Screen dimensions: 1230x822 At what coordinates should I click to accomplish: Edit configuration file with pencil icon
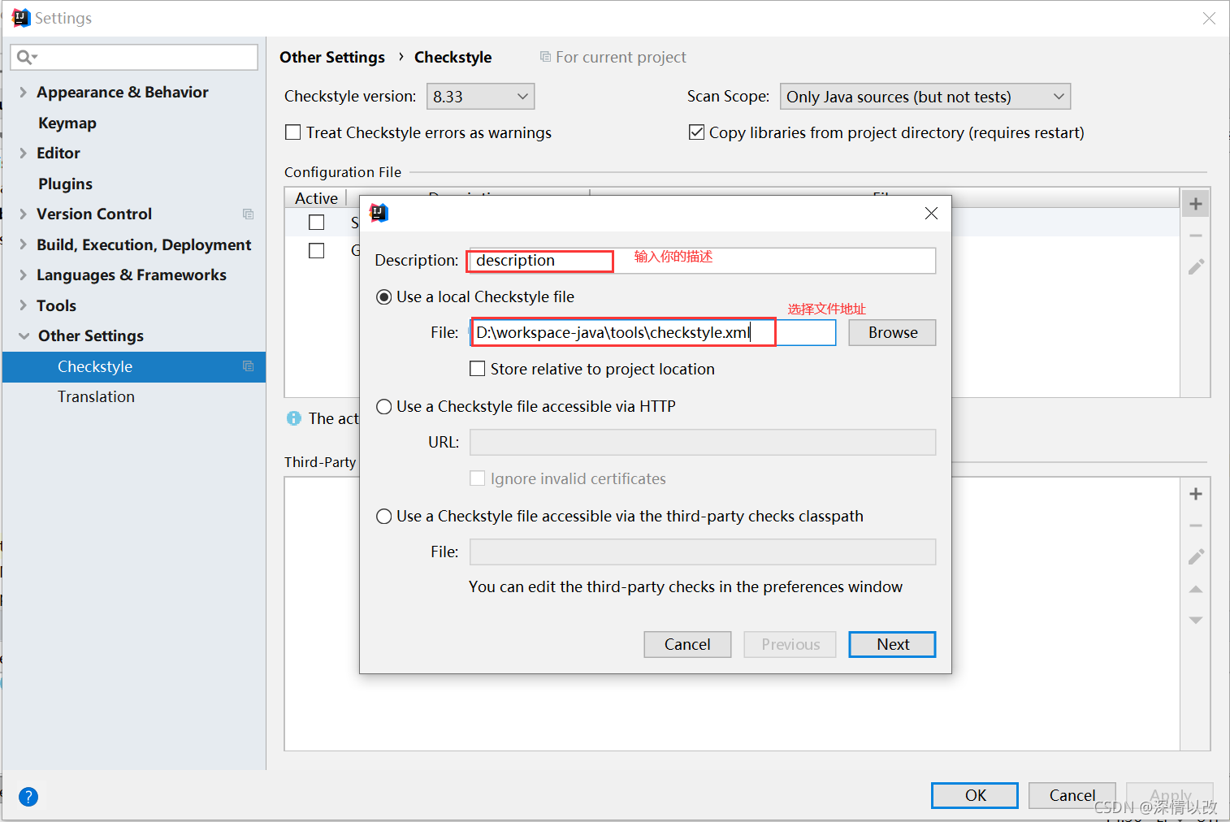coord(1196,266)
